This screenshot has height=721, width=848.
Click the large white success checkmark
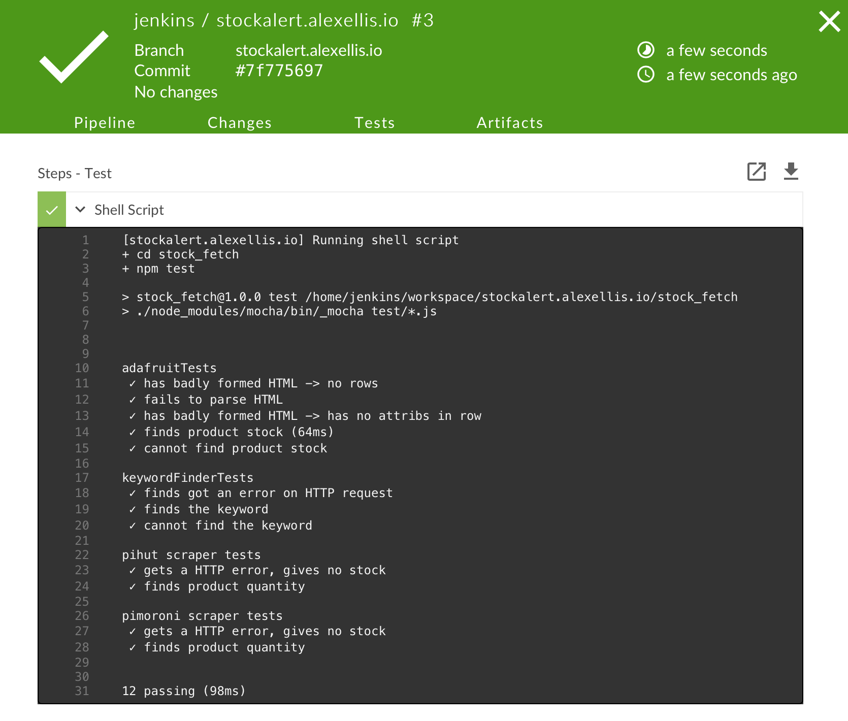(x=74, y=57)
